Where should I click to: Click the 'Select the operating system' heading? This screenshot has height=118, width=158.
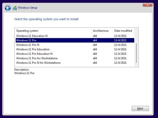(x=46, y=19)
